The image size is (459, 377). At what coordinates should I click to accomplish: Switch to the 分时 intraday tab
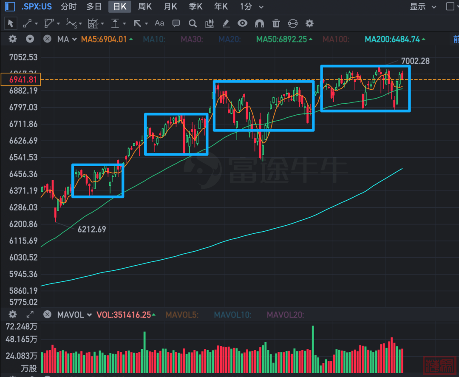tap(68, 6)
